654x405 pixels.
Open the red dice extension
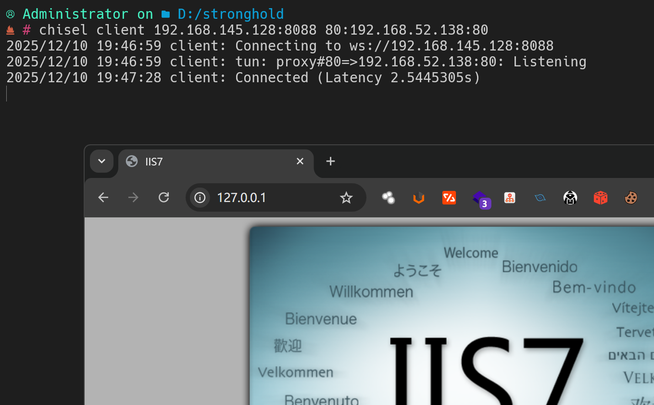pyautogui.click(x=601, y=198)
